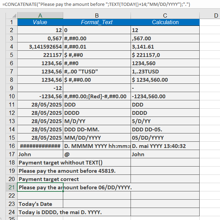Image resolution: width=220 pixels, height=220 pixels.
Task: Click 'Today is DDDD, the mai D. YYYY.' cell
Action: click(74, 212)
